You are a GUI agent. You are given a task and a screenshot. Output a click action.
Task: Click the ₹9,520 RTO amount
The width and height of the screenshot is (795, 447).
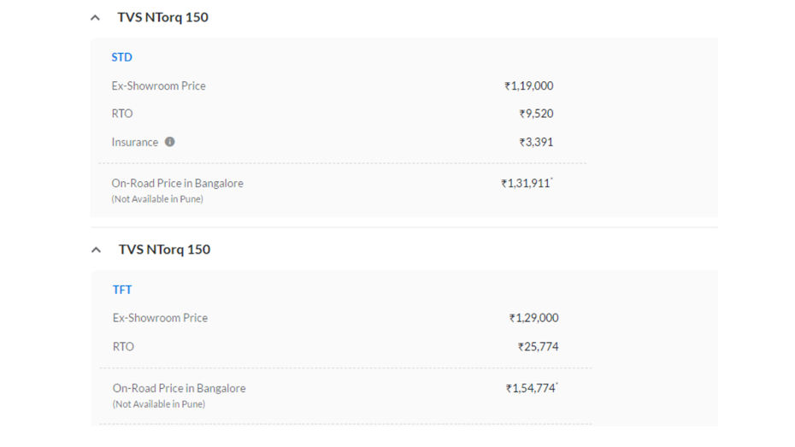pos(536,114)
